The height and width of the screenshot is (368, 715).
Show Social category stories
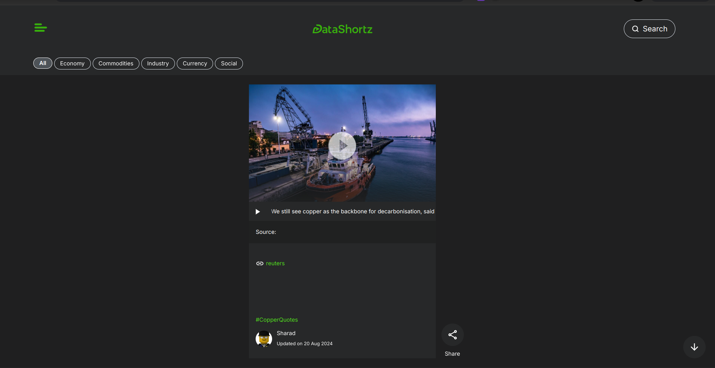[229, 64]
